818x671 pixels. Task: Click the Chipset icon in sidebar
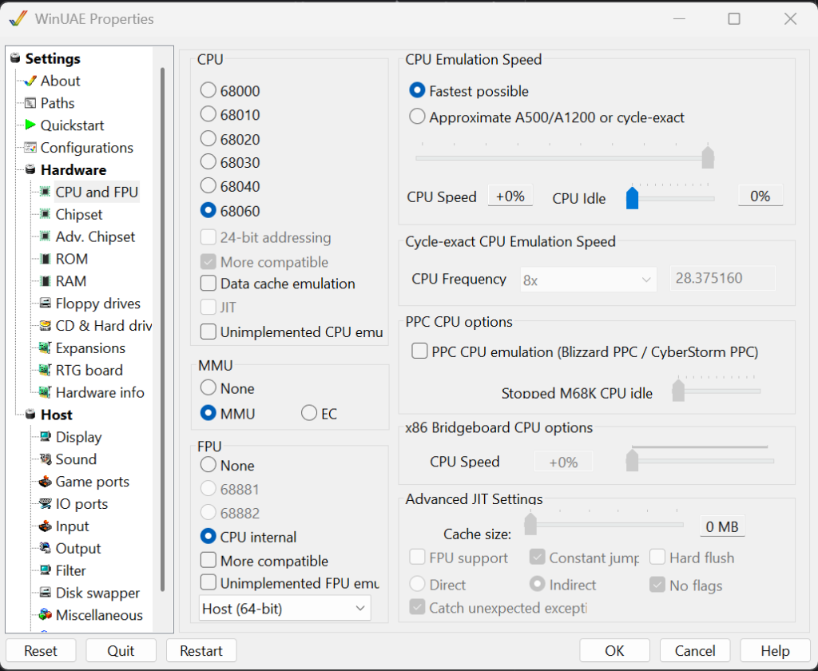45,215
